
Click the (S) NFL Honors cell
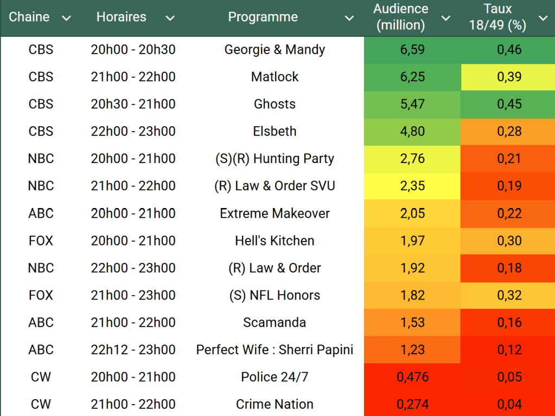275,295
